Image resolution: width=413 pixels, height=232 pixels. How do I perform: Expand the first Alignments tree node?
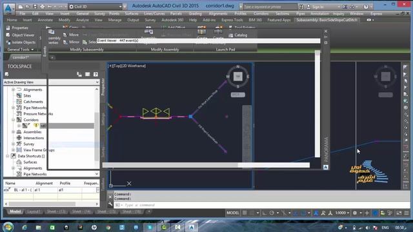coord(13,90)
